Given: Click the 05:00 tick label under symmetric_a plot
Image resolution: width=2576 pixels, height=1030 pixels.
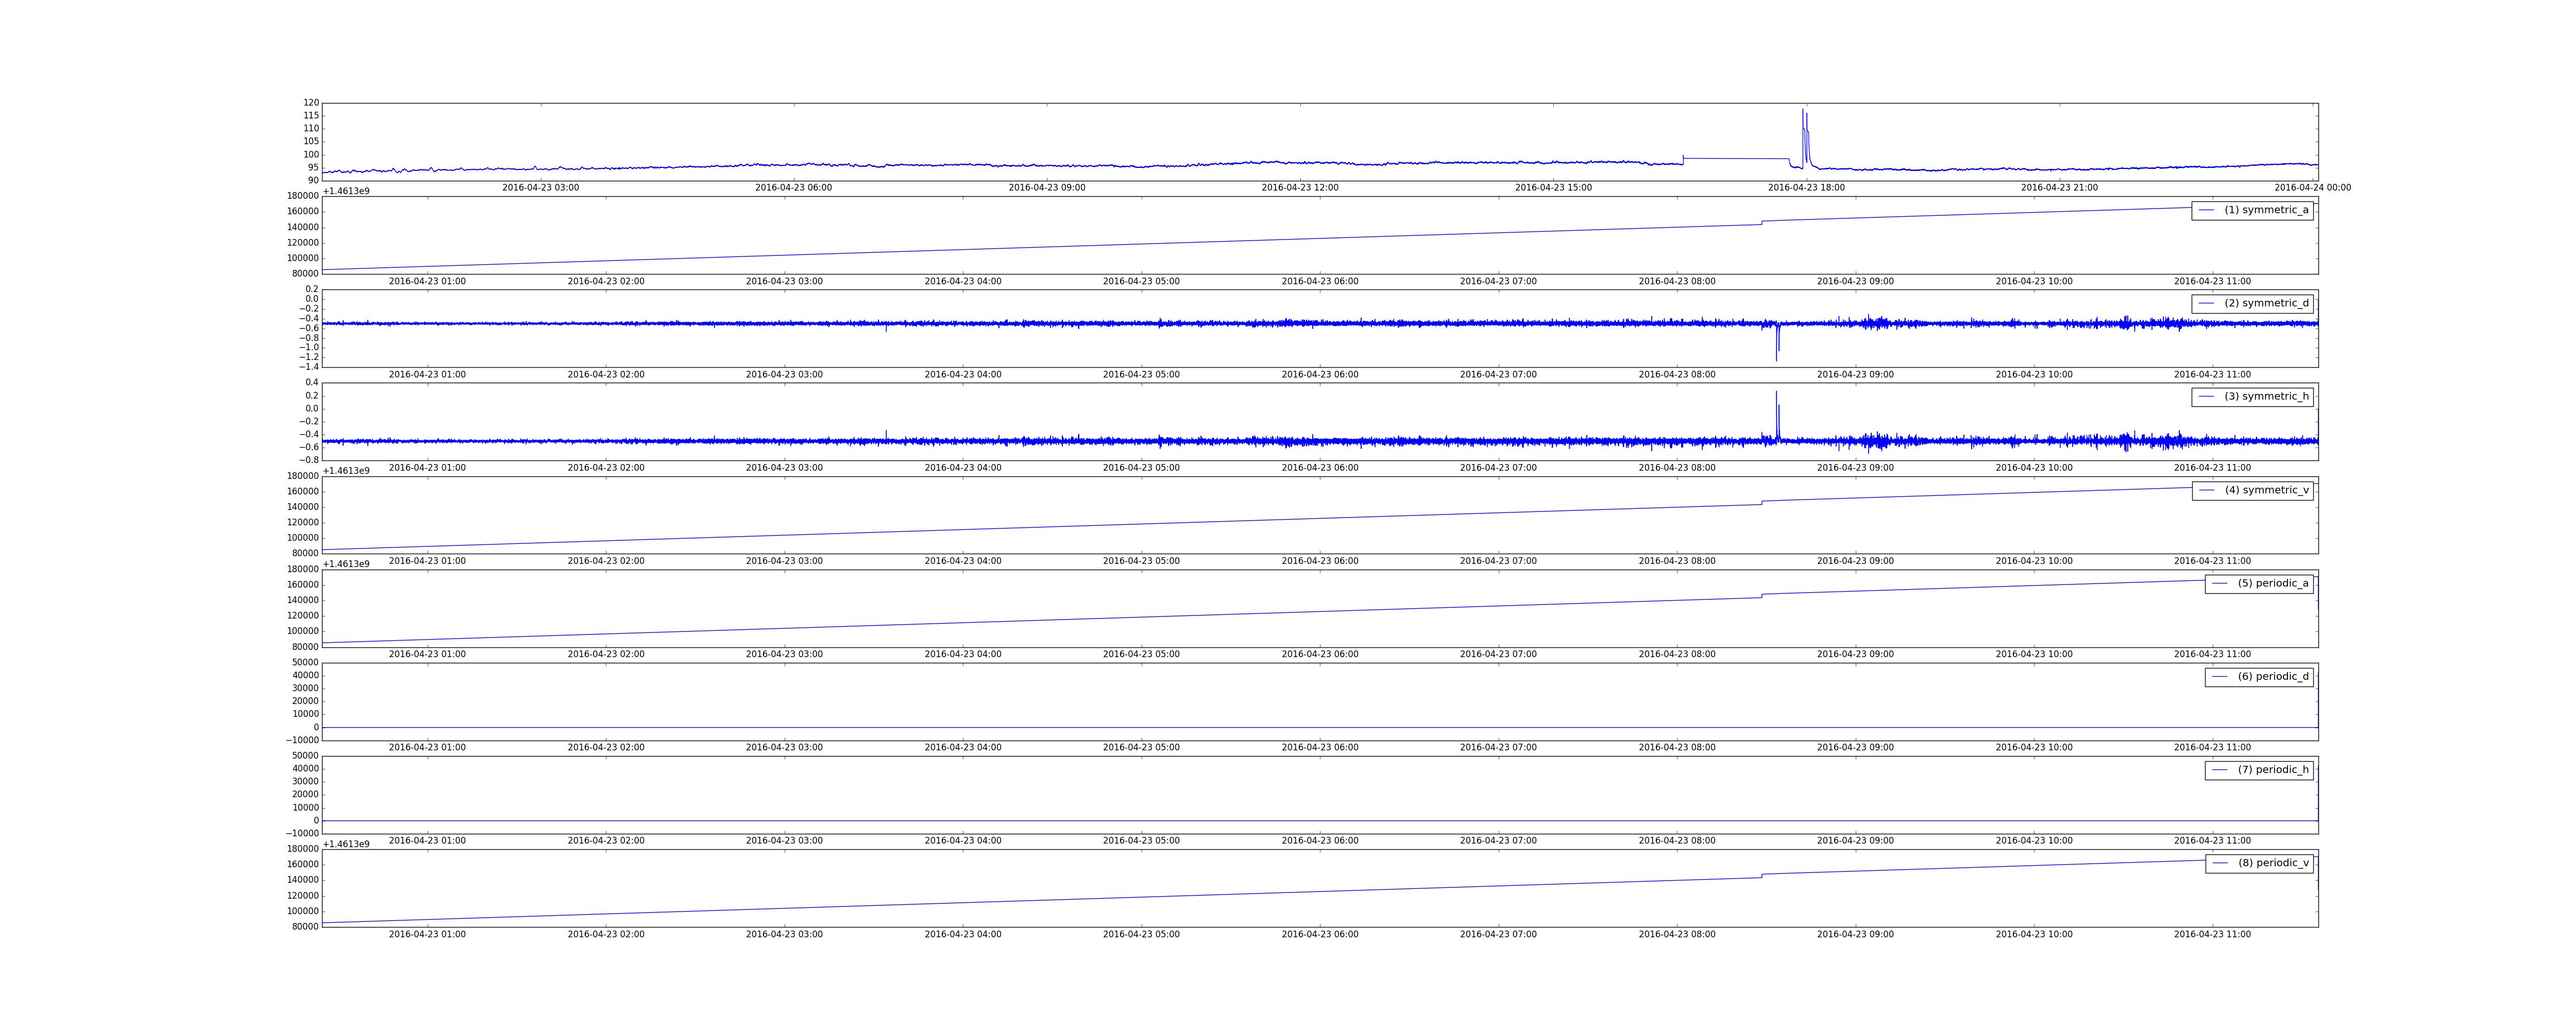Looking at the screenshot, I should [1142, 282].
